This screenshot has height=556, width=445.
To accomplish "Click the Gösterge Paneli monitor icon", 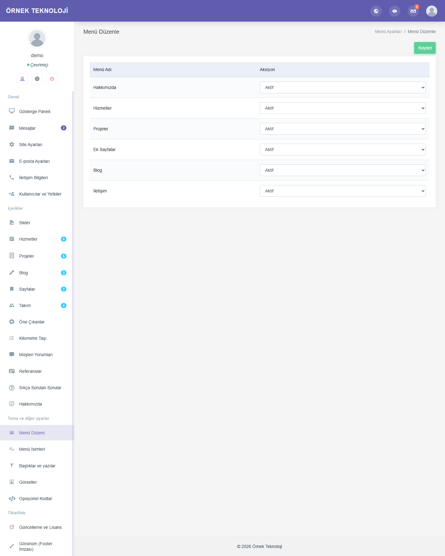I will [12, 111].
